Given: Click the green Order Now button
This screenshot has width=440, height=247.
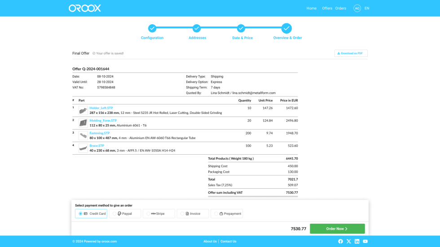Looking at the screenshot, I should (x=337, y=229).
